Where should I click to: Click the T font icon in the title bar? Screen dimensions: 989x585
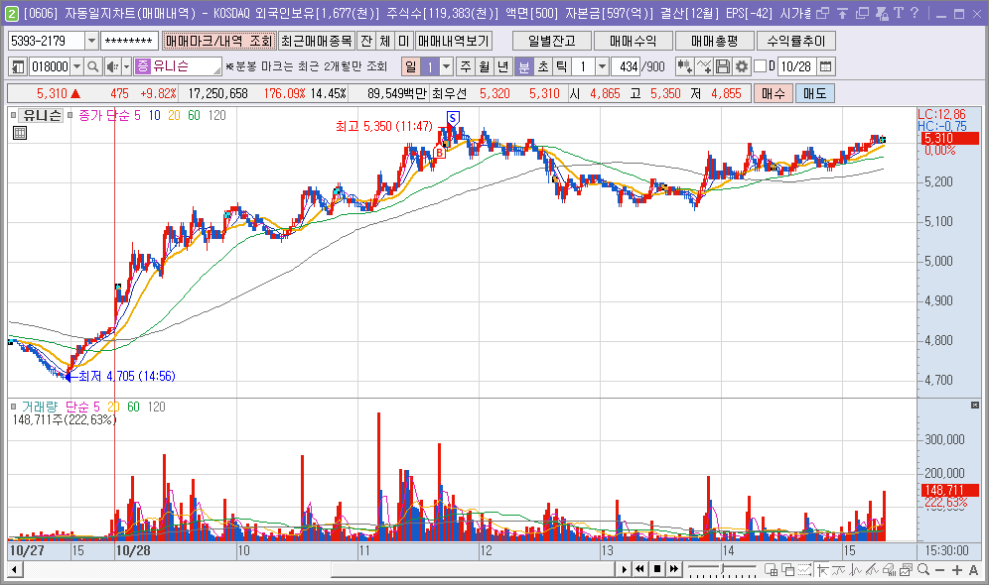click(899, 13)
